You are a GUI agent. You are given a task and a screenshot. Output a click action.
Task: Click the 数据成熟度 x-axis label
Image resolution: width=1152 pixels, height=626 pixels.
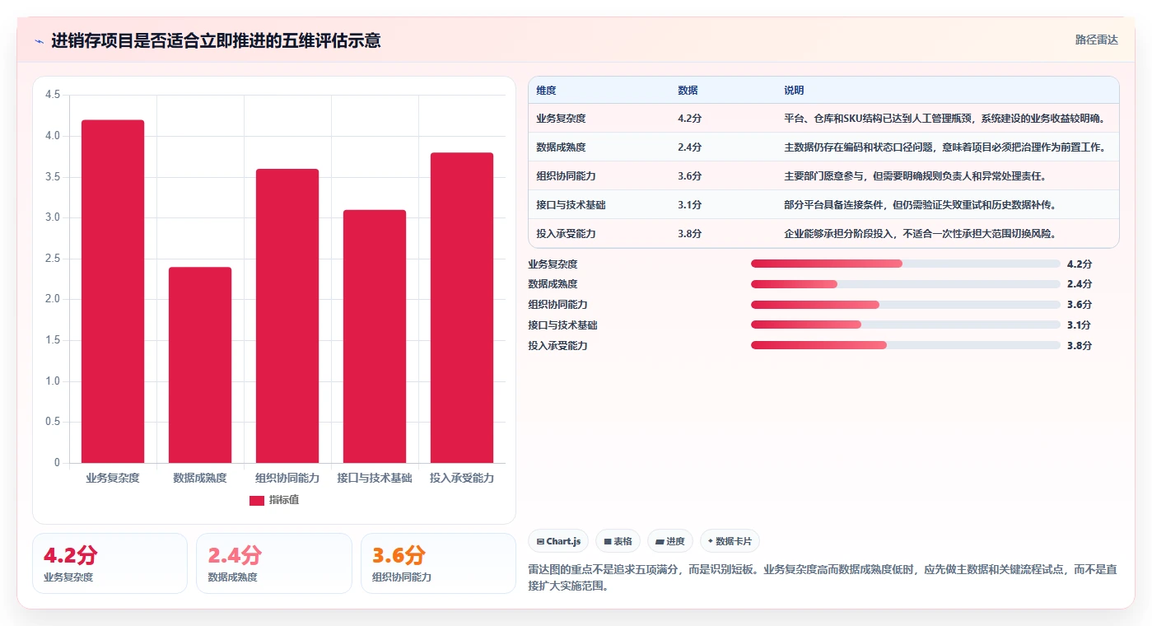point(200,478)
